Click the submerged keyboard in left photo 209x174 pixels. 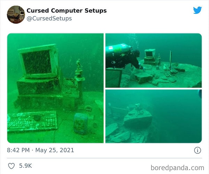32,121
